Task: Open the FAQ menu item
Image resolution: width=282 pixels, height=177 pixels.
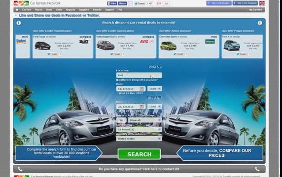Action: (120, 10)
